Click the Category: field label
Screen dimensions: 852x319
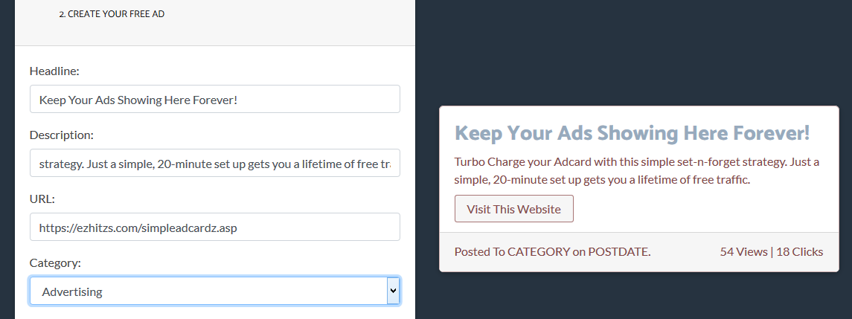pyautogui.click(x=55, y=263)
